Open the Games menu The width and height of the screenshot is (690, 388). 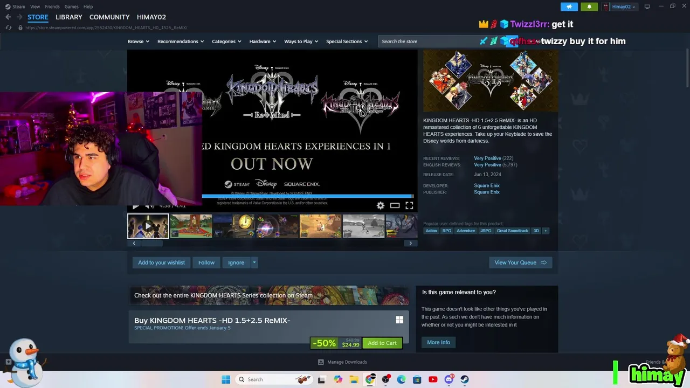coord(71,6)
